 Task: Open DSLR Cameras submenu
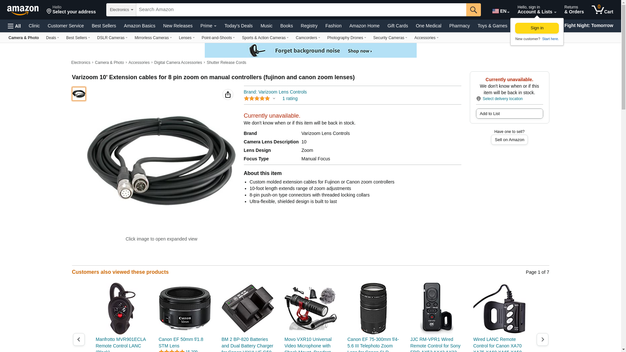[x=112, y=38]
